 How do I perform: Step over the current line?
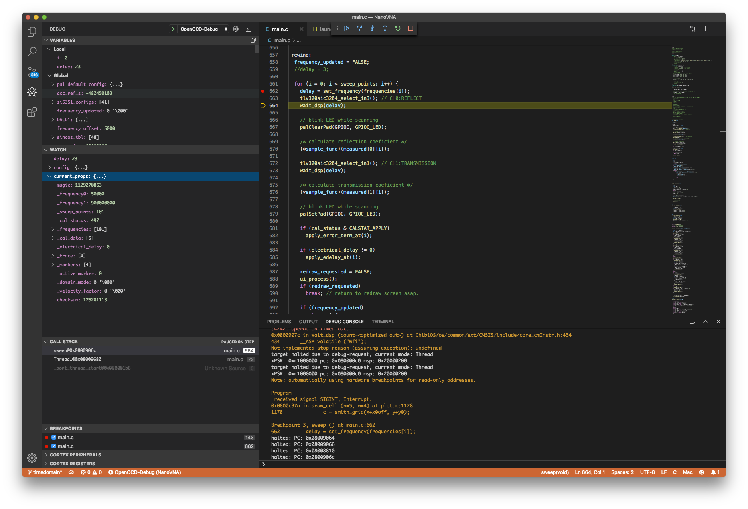click(359, 28)
